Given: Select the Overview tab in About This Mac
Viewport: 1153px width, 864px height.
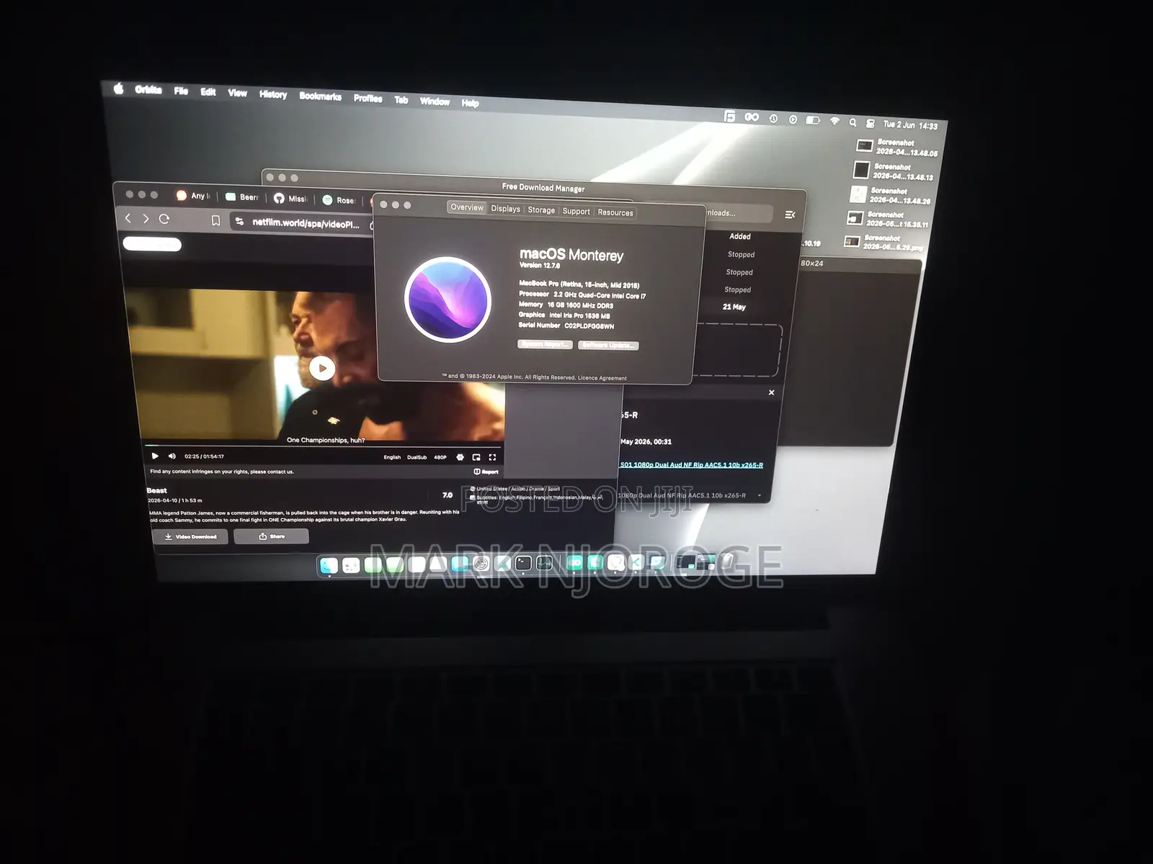Looking at the screenshot, I should click(x=467, y=207).
